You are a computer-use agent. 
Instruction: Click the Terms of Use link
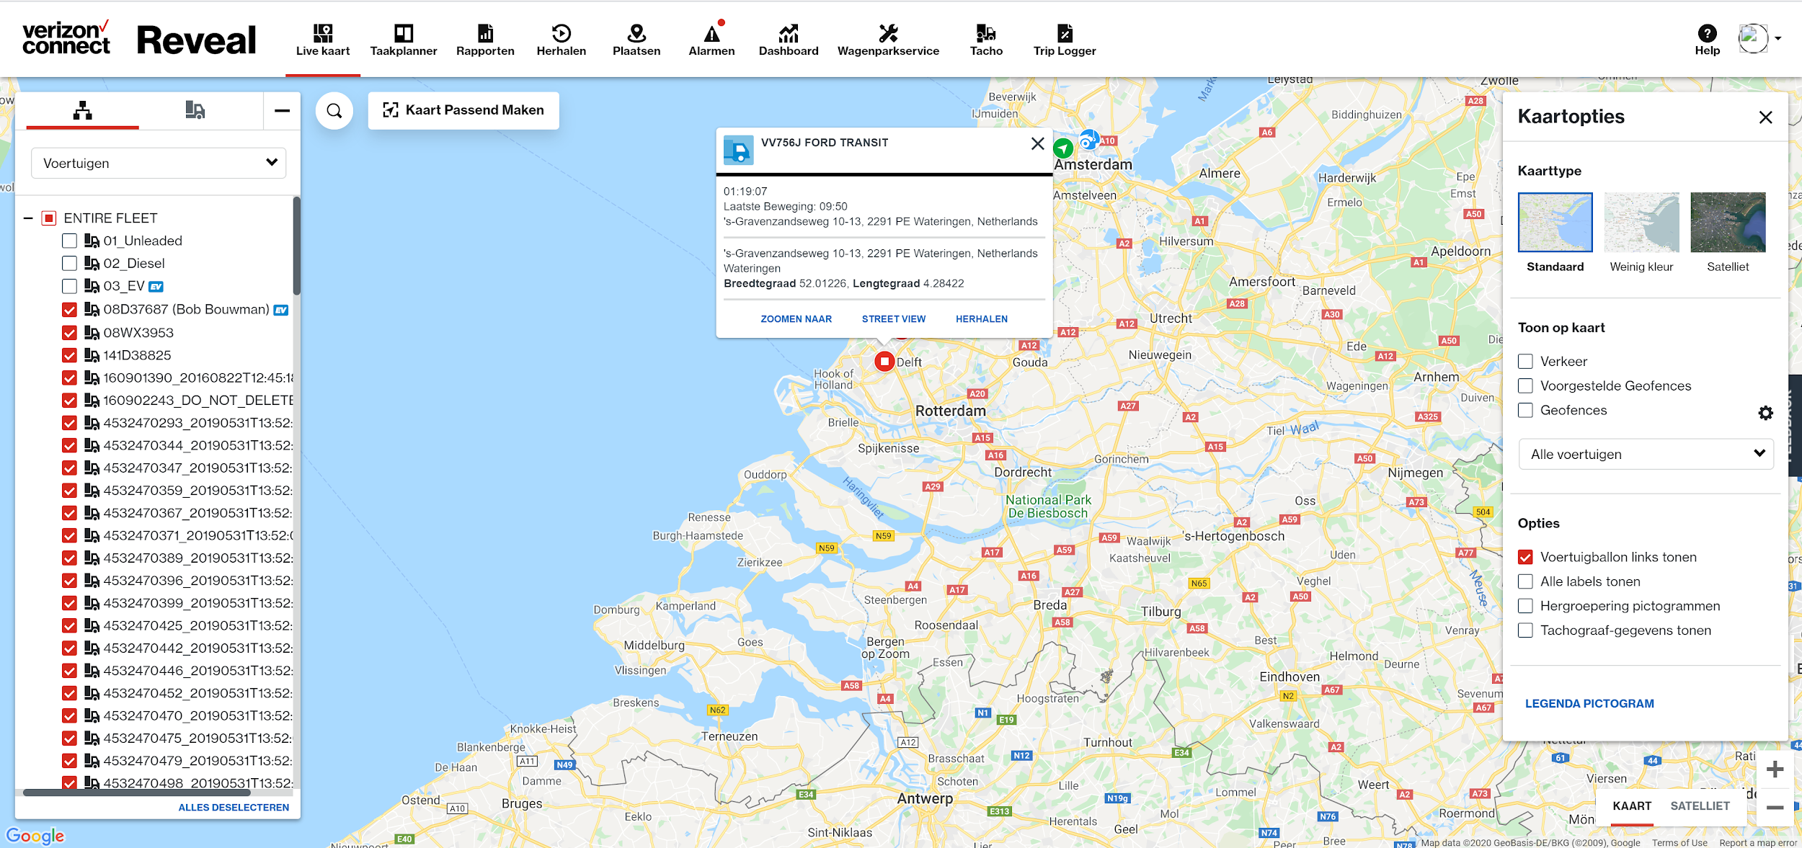pyautogui.click(x=1679, y=842)
